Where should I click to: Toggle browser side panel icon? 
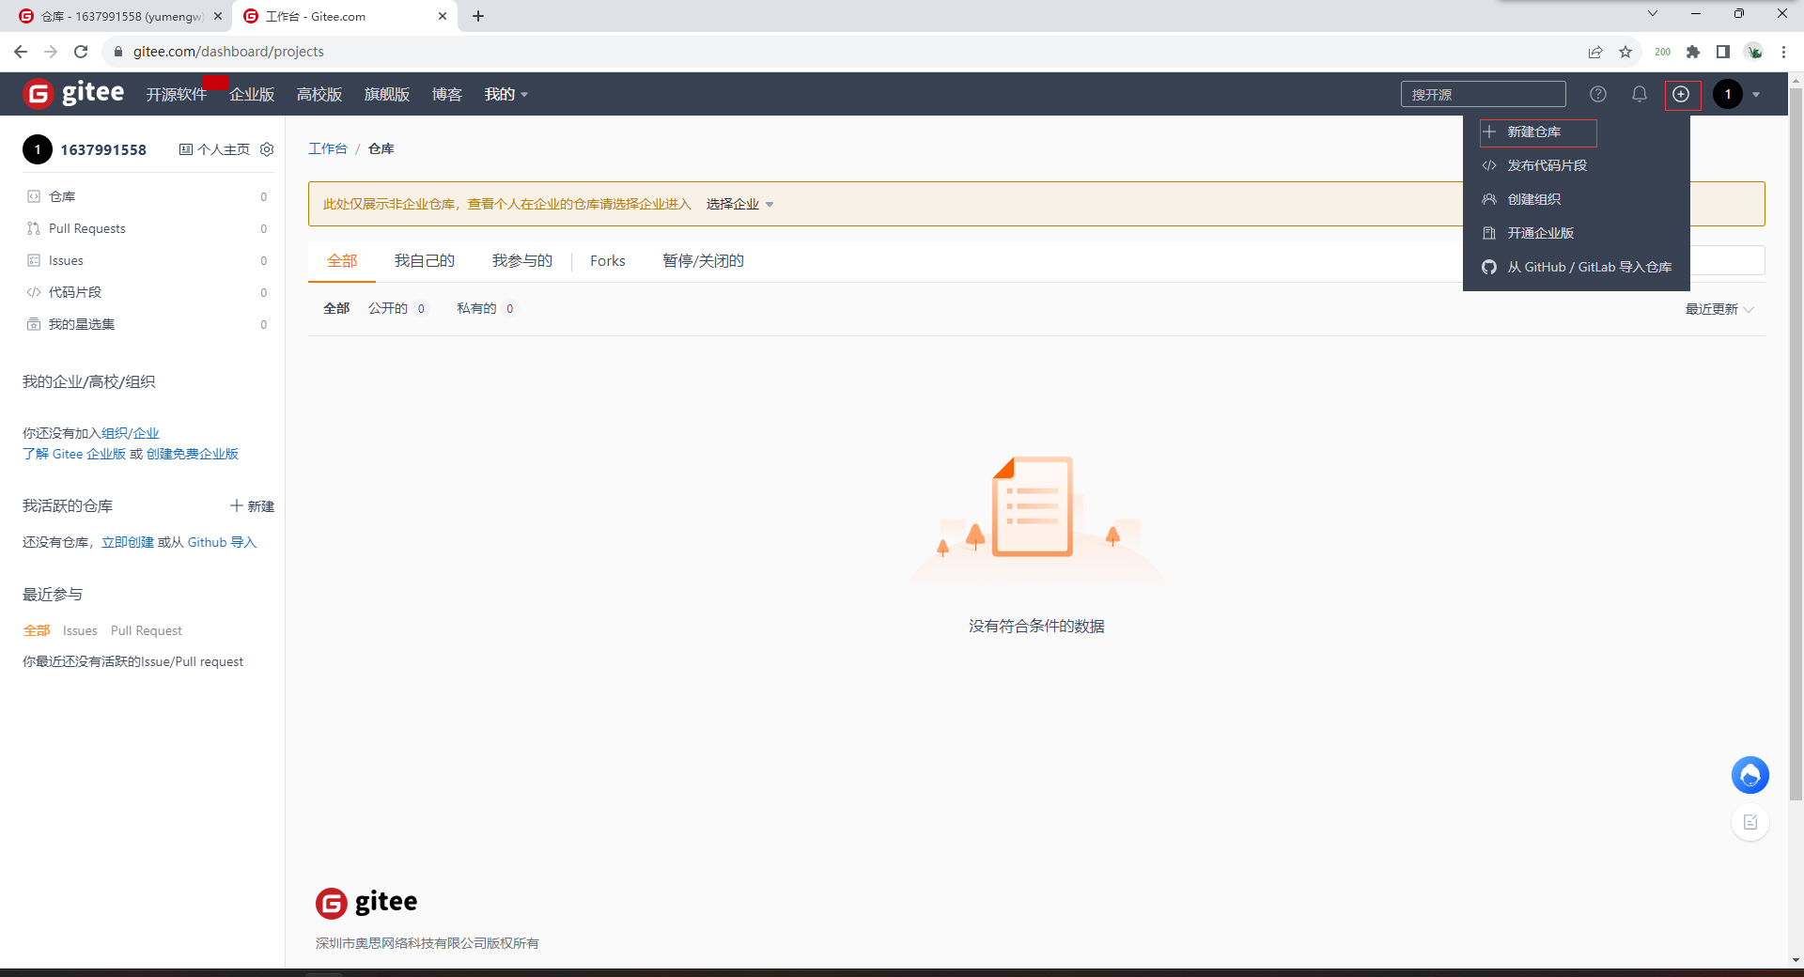(x=1723, y=52)
